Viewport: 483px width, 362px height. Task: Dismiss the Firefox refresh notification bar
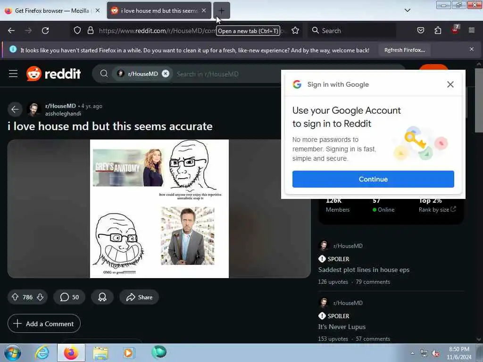[x=472, y=49]
